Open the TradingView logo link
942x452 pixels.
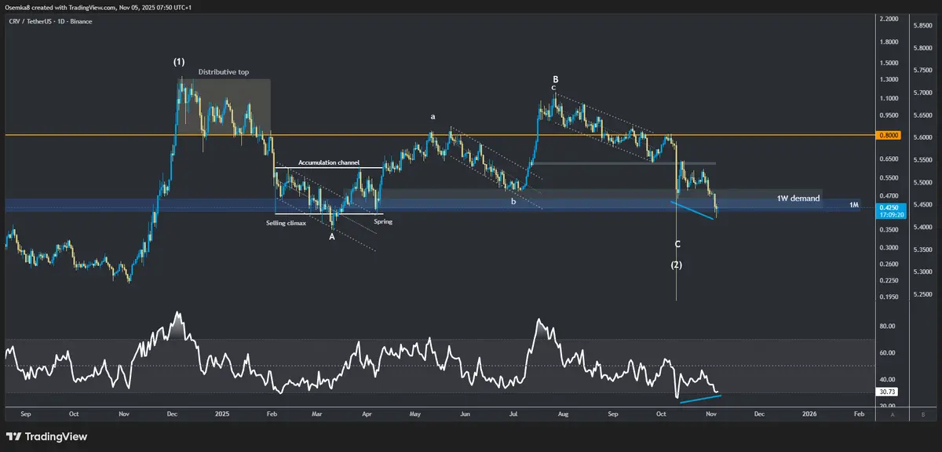[x=46, y=436]
